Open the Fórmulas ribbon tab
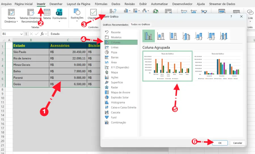Screen dimensions: 255x154 tap(101, 4)
